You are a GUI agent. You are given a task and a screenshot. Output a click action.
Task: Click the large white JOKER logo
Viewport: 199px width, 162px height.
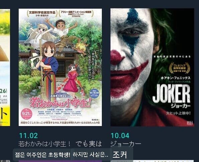[x=171, y=94]
